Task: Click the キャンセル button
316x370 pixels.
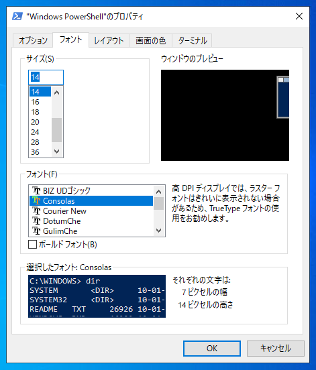Action: coord(276,349)
